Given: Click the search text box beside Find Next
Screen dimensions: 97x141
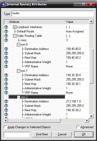Looking at the screenshot, I should click(x=17, y=135).
